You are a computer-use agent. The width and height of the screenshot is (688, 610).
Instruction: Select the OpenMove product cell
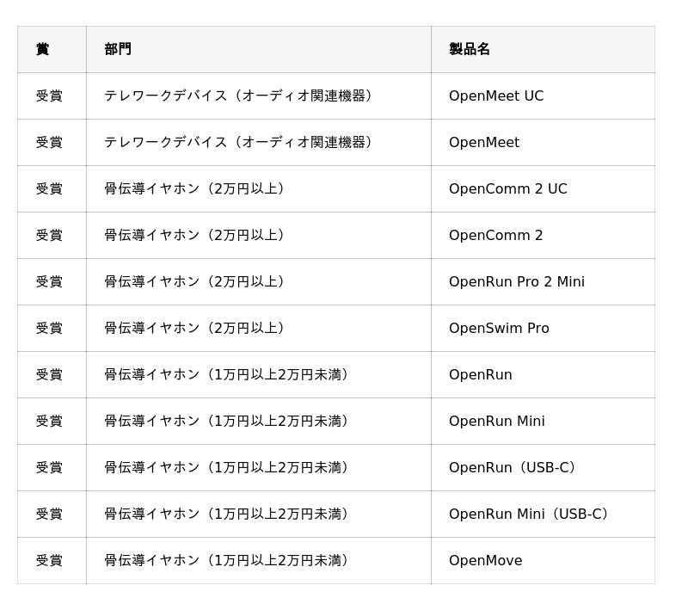[485, 560]
